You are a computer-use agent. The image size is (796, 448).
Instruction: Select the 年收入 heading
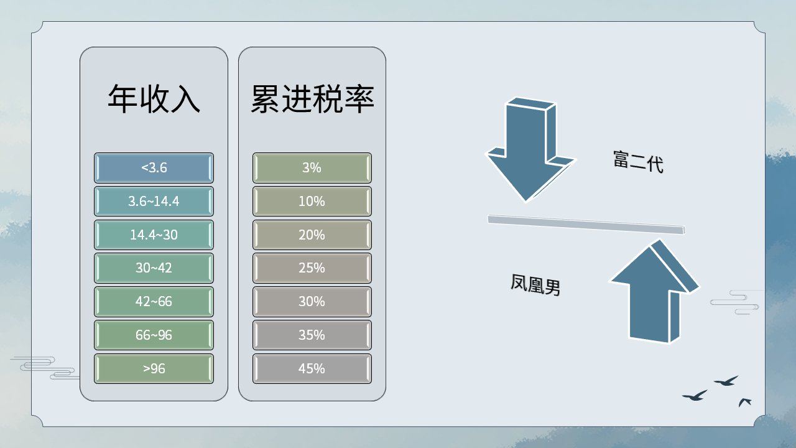(154, 98)
